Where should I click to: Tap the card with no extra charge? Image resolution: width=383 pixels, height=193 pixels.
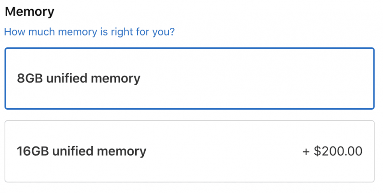[189, 79]
